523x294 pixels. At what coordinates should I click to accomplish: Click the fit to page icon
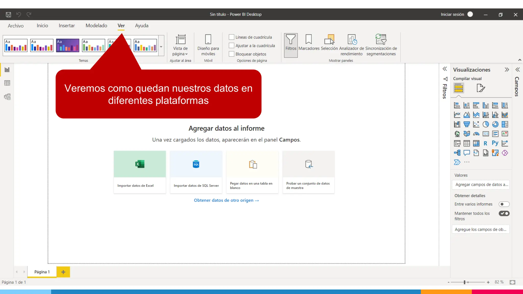(x=512, y=282)
